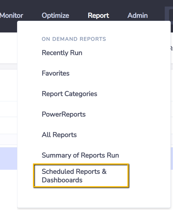Select Recently Run reports

62,53
